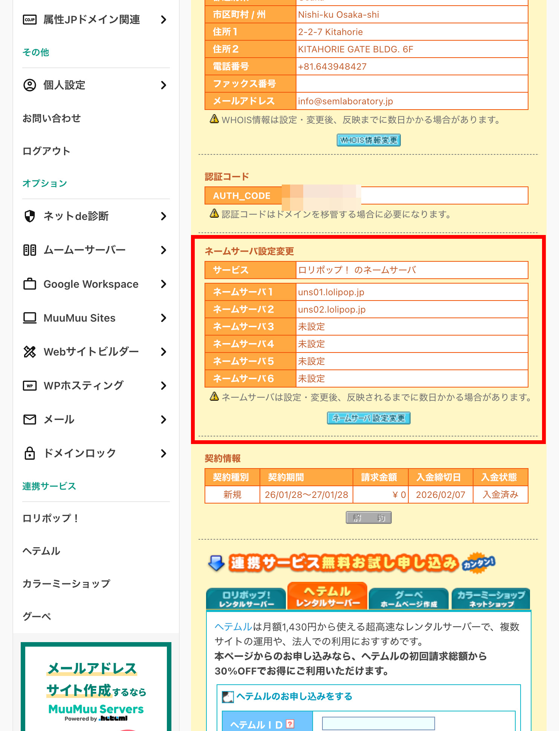Open ロリポップ！ linked service
The image size is (559, 731).
pyautogui.click(x=51, y=518)
